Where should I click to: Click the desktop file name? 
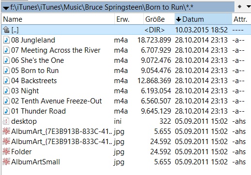pyautogui.click(x=24, y=121)
